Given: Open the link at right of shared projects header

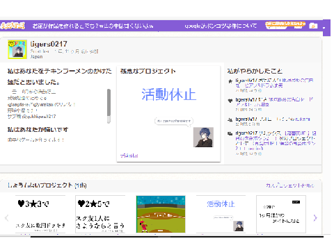Looking at the screenshot, I should click(289, 185).
